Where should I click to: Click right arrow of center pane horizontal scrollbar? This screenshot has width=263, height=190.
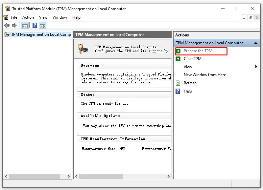169,176
